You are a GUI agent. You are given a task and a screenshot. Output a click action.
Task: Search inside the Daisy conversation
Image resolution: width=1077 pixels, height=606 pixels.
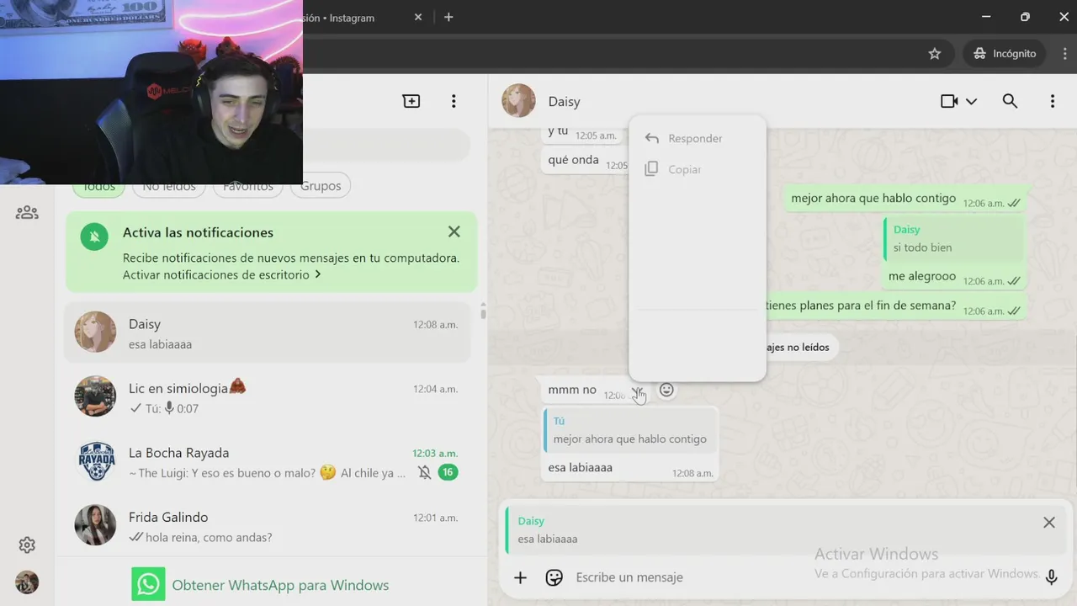pyautogui.click(x=1010, y=101)
